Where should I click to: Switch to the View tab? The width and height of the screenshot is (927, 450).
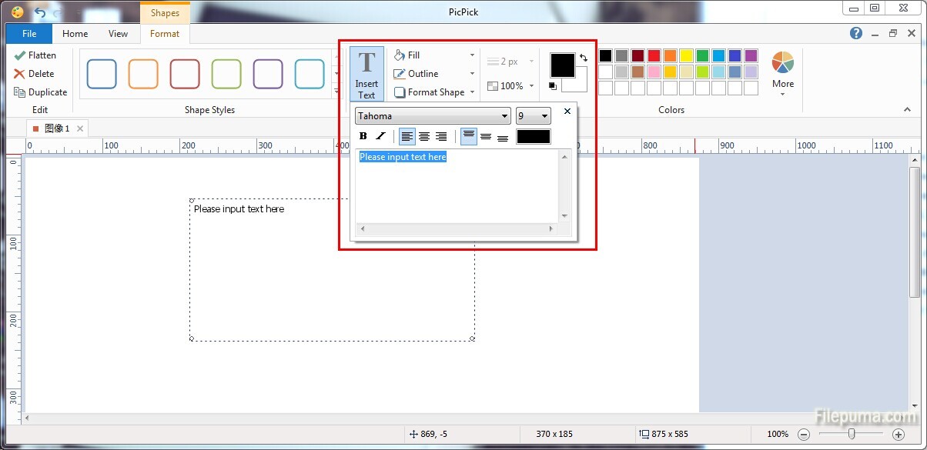point(119,34)
